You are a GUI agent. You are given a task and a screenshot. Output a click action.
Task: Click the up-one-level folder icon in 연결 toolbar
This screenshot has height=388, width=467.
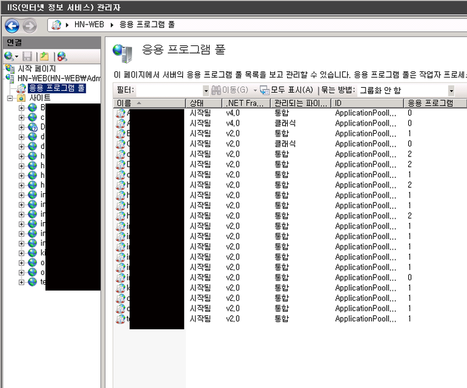point(44,56)
